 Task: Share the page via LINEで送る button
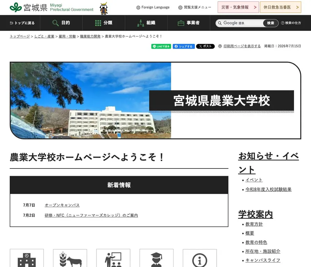coord(161,46)
